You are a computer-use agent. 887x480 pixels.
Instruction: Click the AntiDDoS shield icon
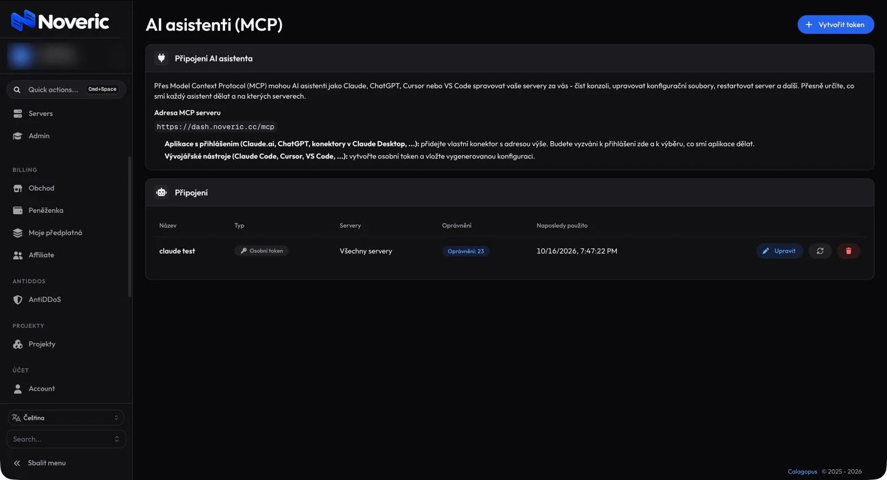[18, 300]
